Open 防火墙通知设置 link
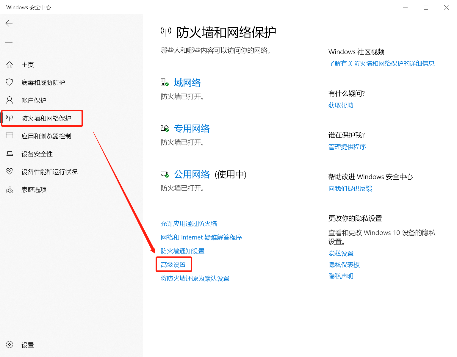 tap(182, 251)
